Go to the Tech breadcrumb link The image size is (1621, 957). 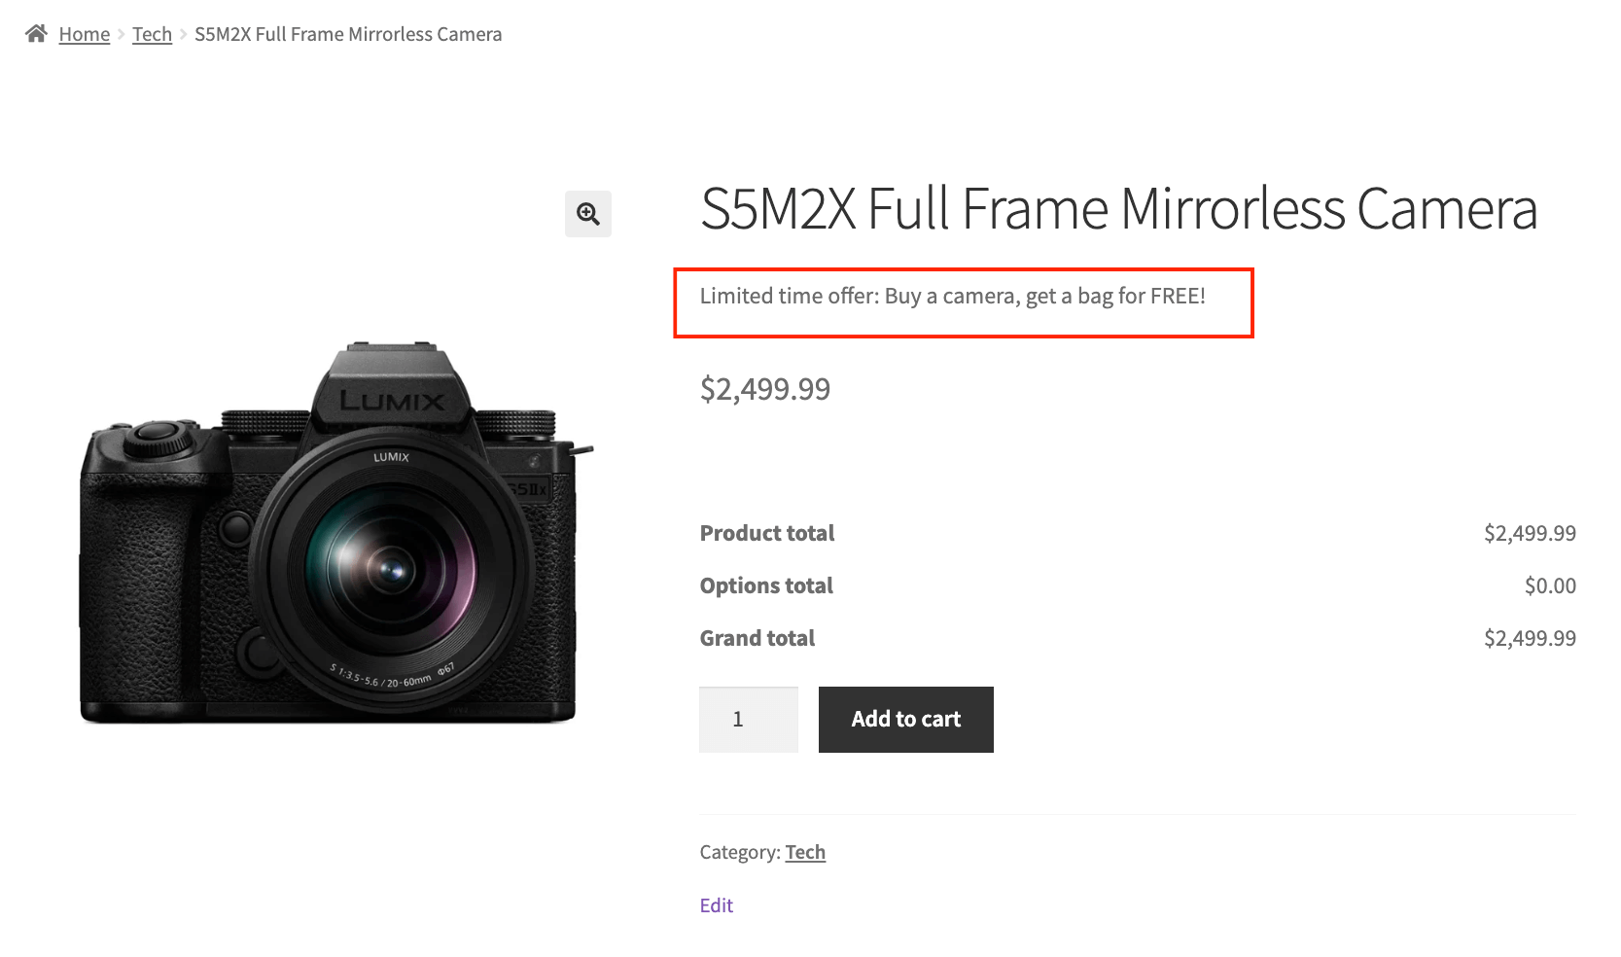[152, 34]
